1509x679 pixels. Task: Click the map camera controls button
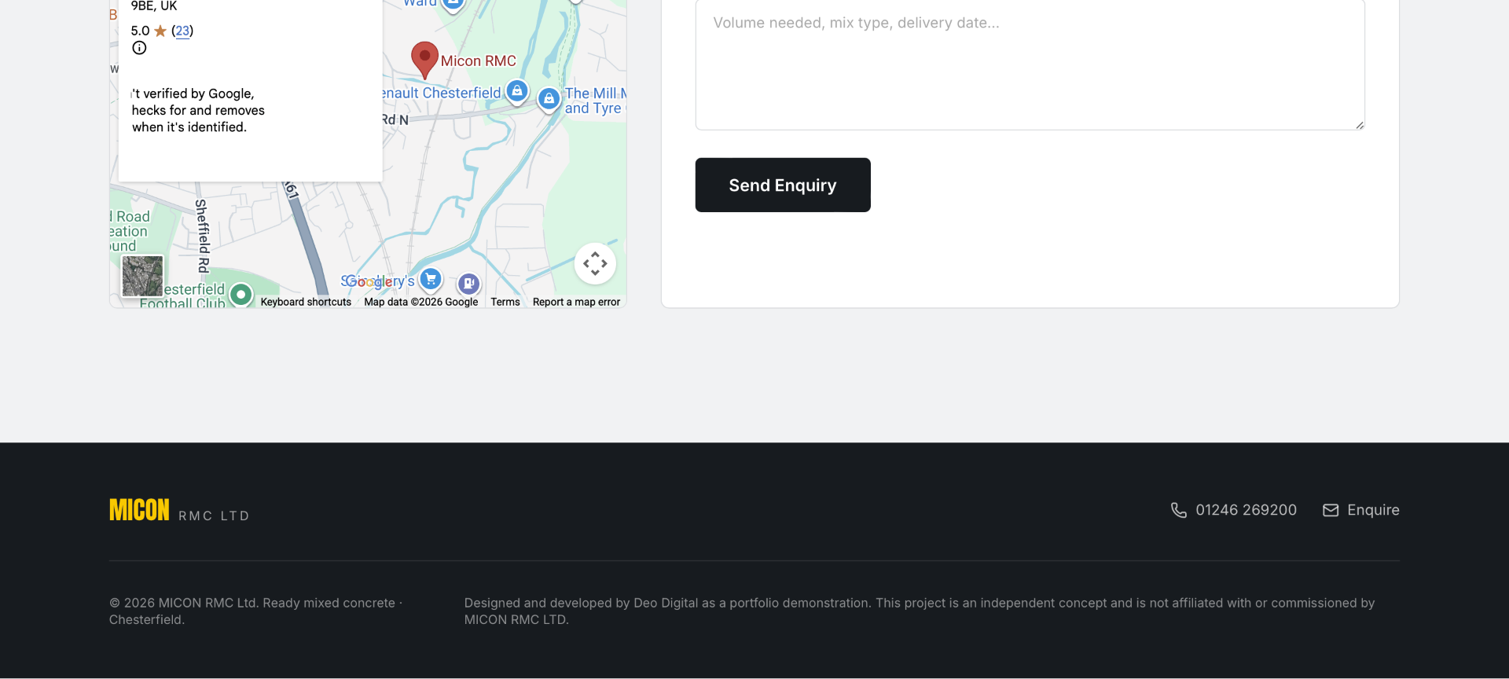pyautogui.click(x=595, y=263)
